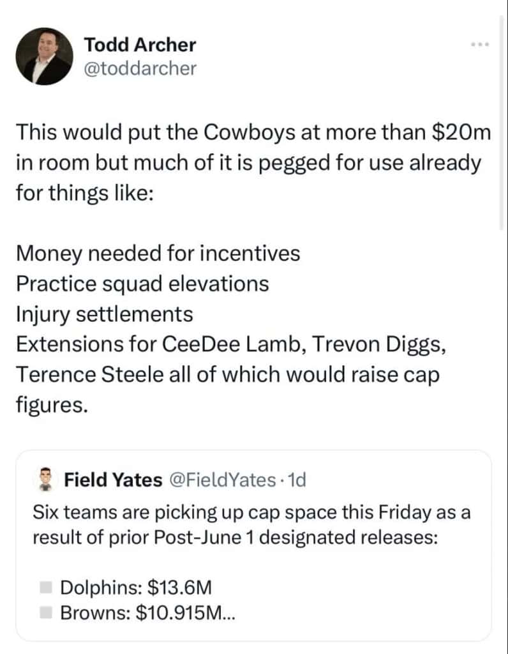This screenshot has width=508, height=654.
Task: Click Field Yates's small avatar
Action: pos(44,479)
